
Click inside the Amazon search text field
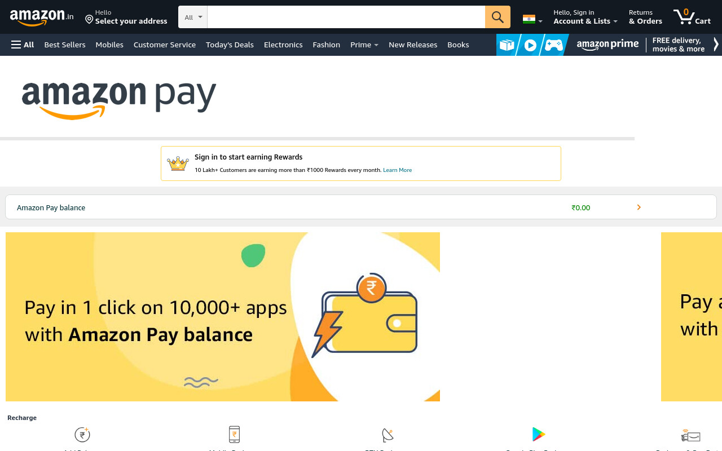click(346, 17)
